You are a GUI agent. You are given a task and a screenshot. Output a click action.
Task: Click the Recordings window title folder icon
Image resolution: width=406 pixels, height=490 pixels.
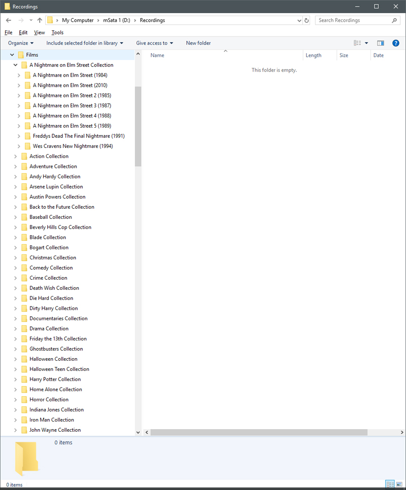[7, 7]
